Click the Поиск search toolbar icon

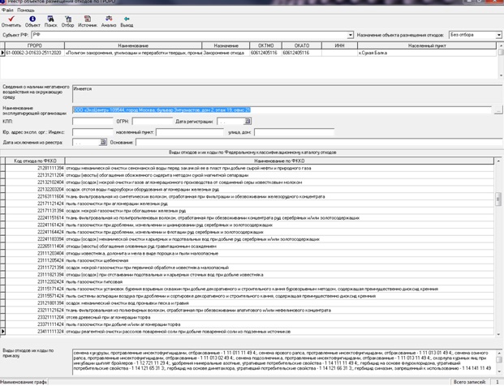[50, 21]
